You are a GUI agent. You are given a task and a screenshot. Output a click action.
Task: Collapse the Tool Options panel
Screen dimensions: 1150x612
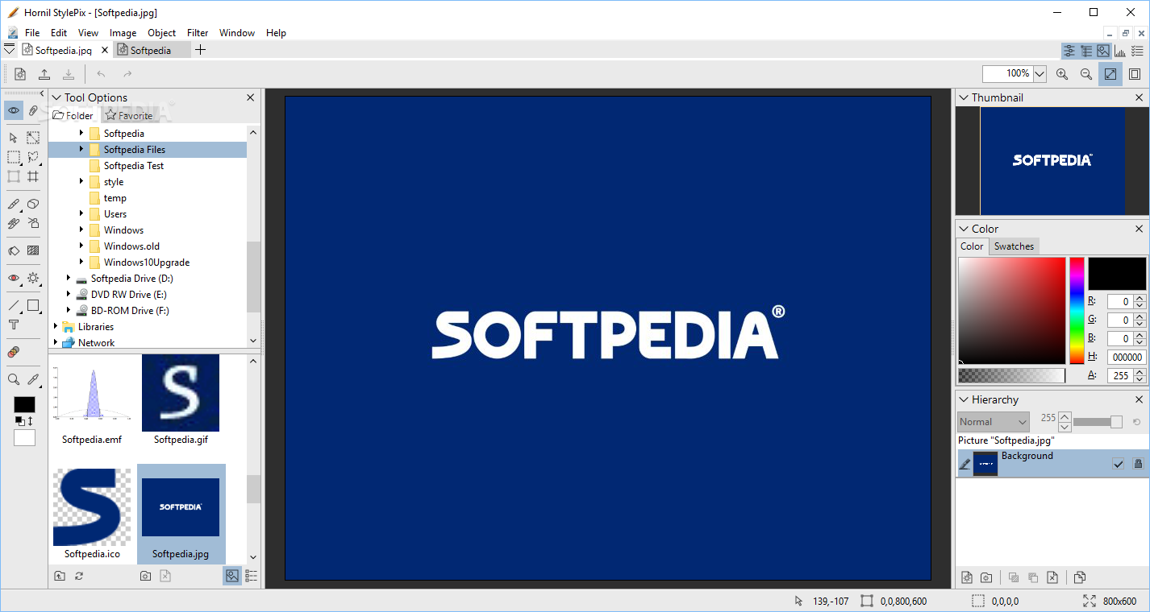coord(56,97)
